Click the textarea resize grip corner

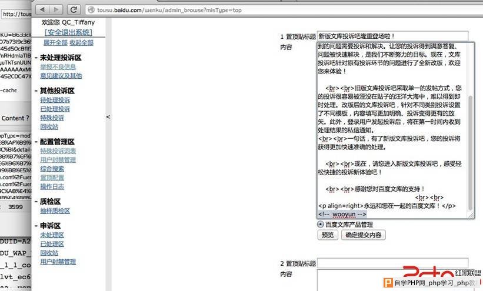pyautogui.click(x=471, y=216)
